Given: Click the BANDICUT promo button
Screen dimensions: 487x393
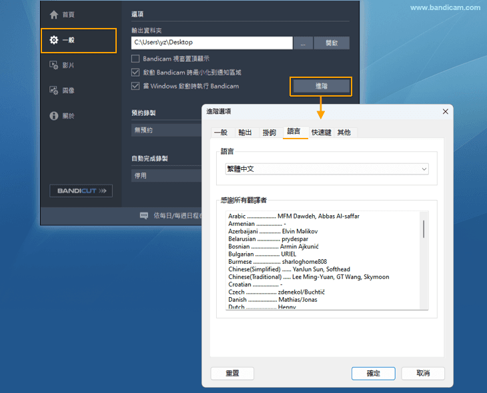Looking at the screenshot, I should [x=81, y=191].
